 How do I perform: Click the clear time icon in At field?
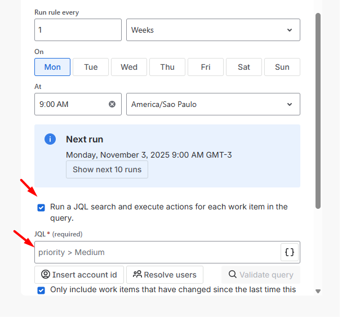pos(112,104)
